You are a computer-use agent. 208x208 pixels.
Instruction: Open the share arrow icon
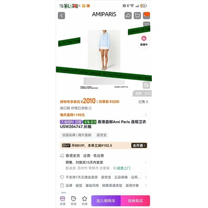tap(128, 16)
